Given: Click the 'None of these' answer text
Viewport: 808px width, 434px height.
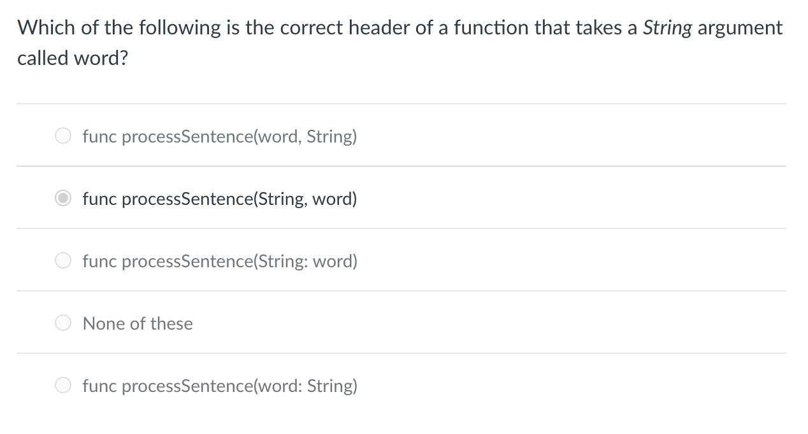Looking at the screenshot, I should tap(138, 323).
